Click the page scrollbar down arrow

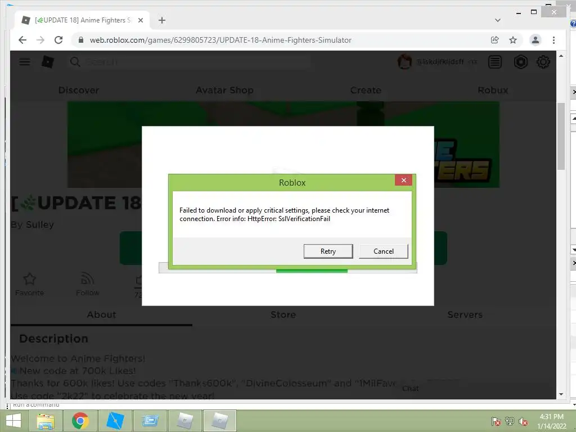pyautogui.click(x=561, y=394)
